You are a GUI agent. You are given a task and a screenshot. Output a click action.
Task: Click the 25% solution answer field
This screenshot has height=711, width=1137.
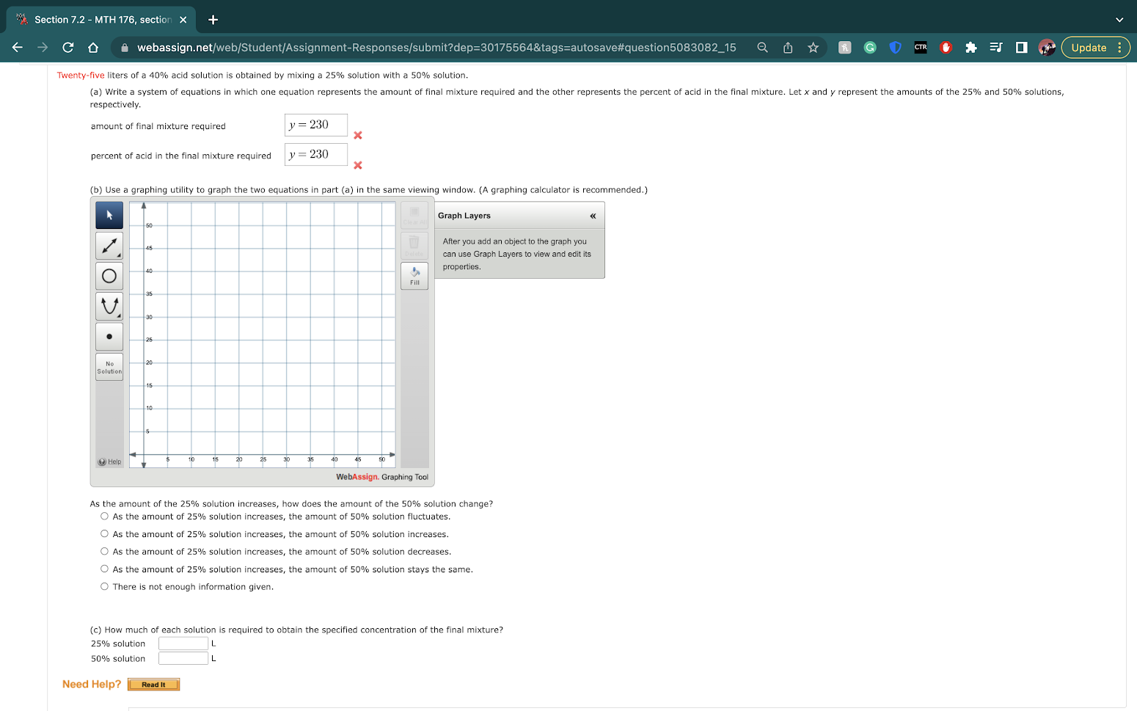point(183,643)
